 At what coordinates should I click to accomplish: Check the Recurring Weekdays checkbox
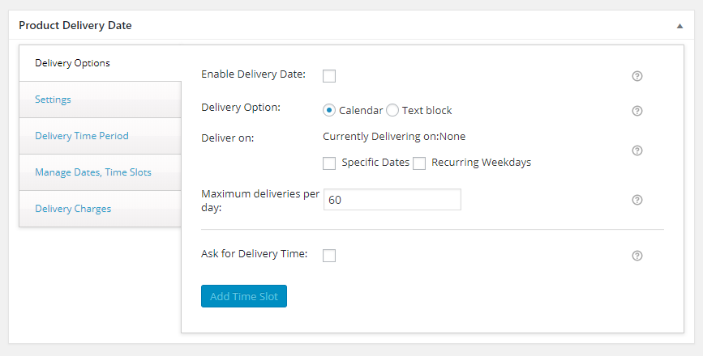tap(419, 163)
